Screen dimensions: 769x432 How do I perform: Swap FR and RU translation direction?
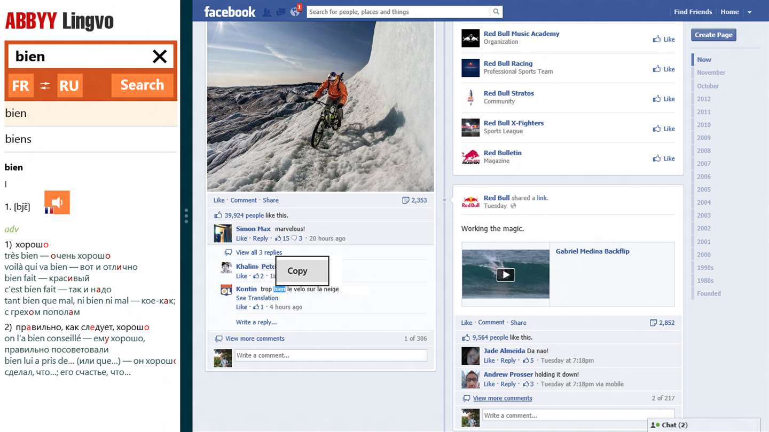45,85
